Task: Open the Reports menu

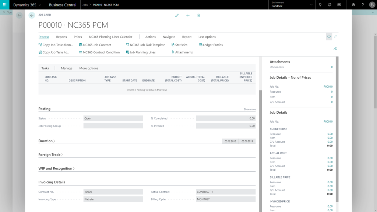Action: point(61,37)
